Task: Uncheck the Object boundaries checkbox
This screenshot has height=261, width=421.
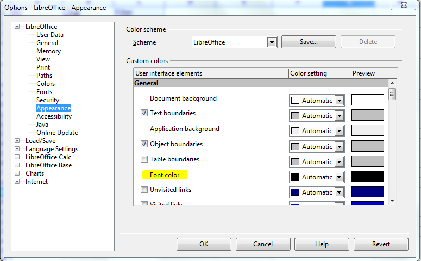Action: coord(144,145)
